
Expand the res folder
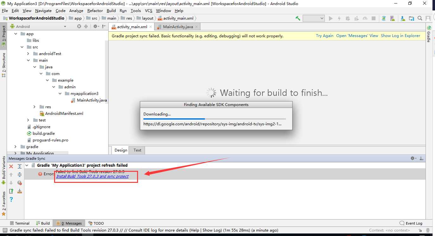[x=35, y=107]
